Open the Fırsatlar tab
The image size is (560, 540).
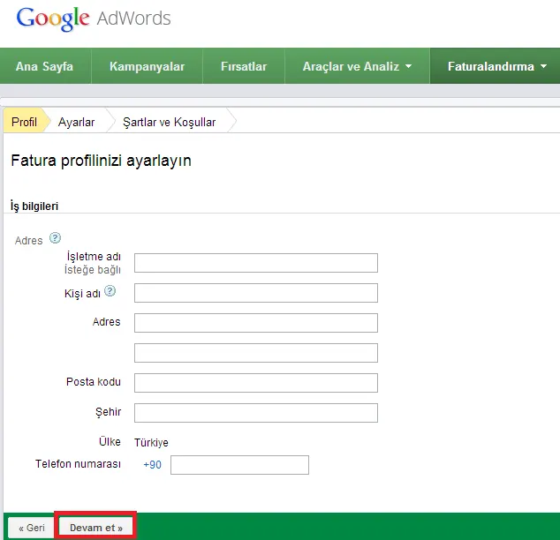click(244, 66)
